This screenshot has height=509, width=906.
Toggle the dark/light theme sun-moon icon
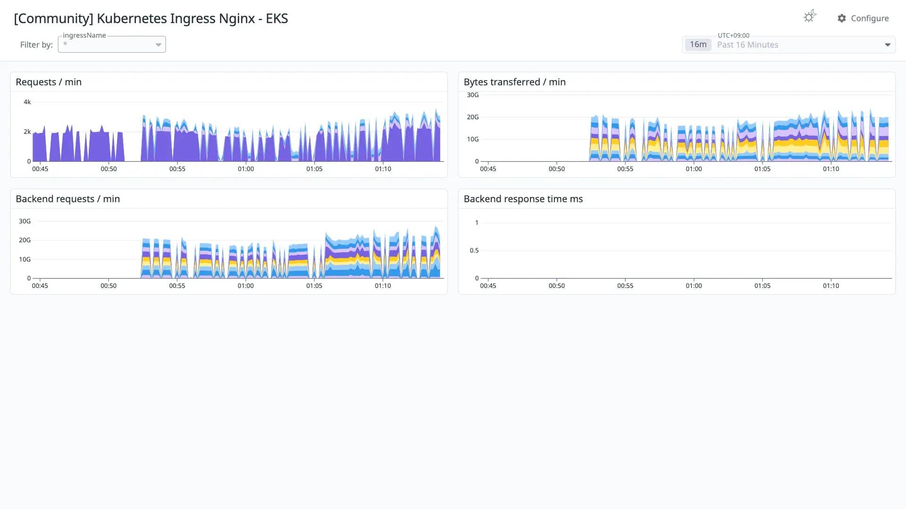pyautogui.click(x=810, y=17)
